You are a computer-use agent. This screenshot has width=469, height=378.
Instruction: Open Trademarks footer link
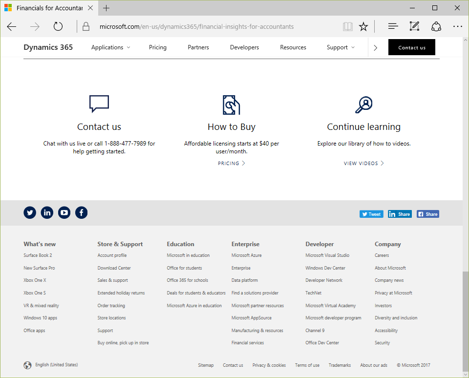340,365
